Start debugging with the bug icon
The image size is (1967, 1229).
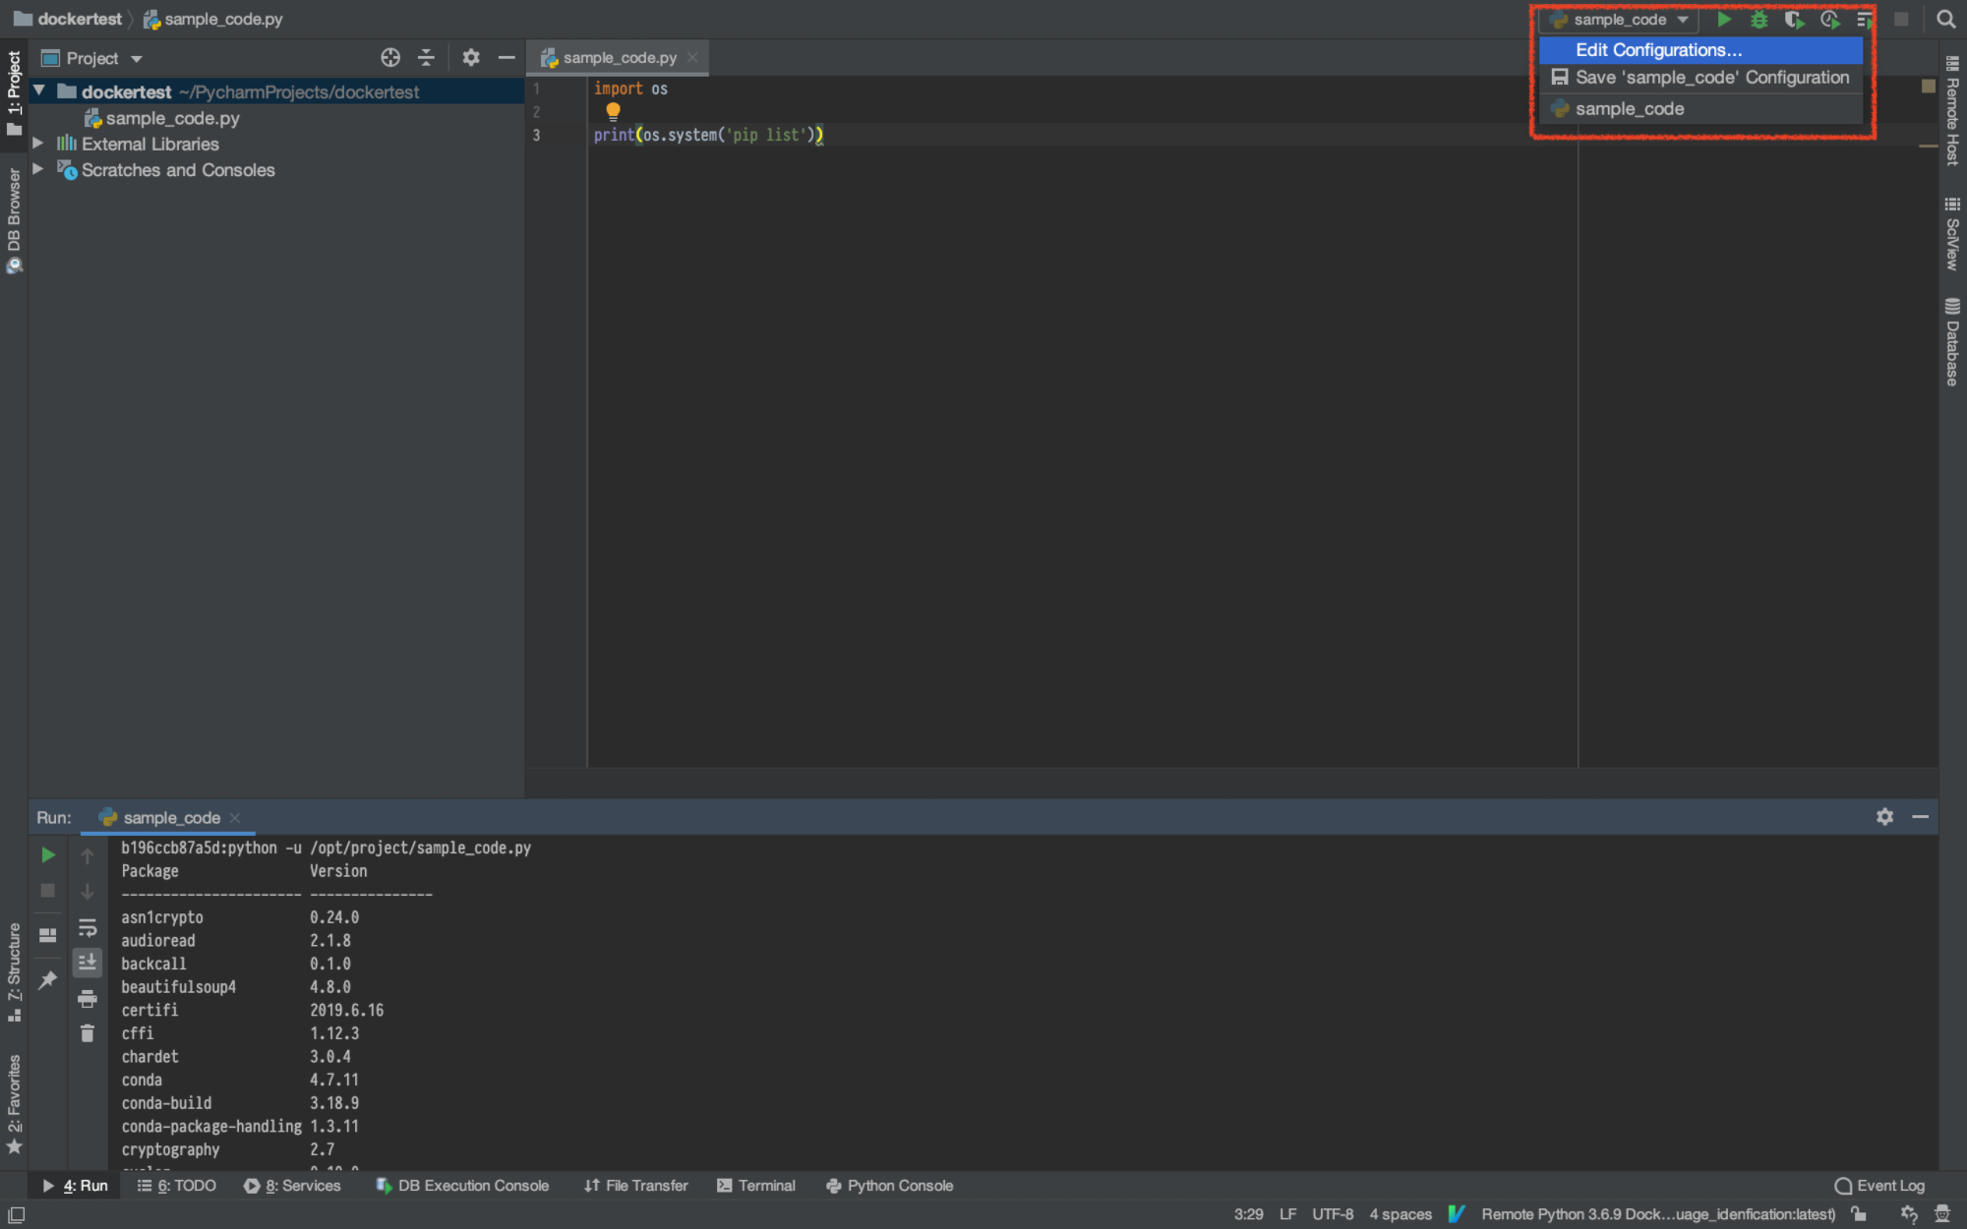(x=1758, y=19)
